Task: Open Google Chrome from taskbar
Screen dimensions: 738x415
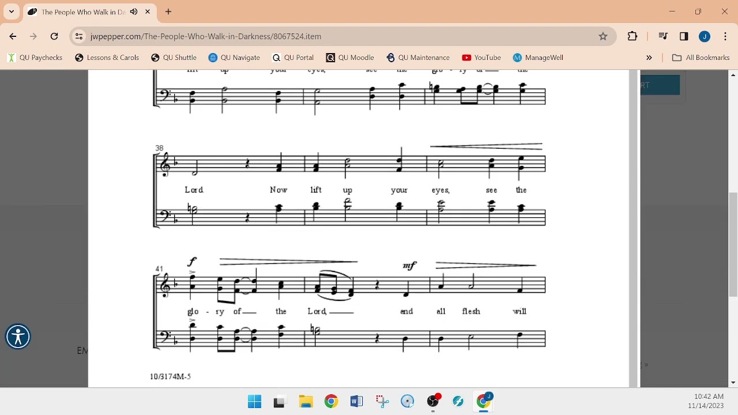Action: 331,402
